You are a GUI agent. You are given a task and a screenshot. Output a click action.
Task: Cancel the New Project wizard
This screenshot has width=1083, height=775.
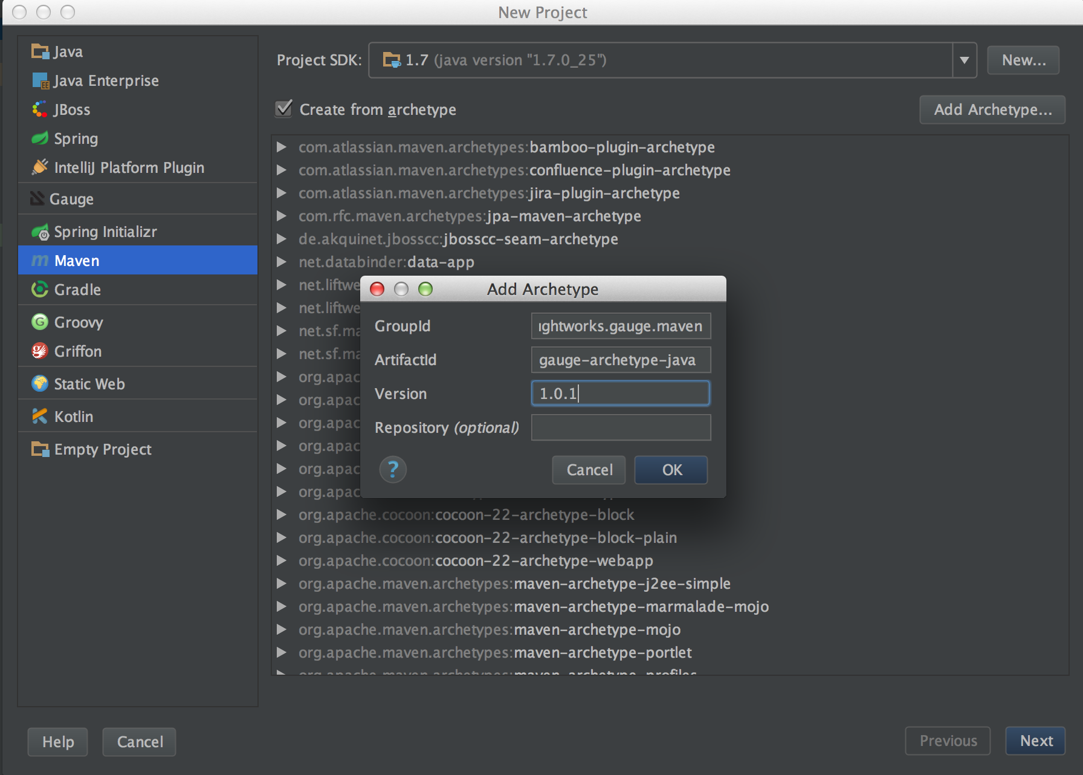140,742
